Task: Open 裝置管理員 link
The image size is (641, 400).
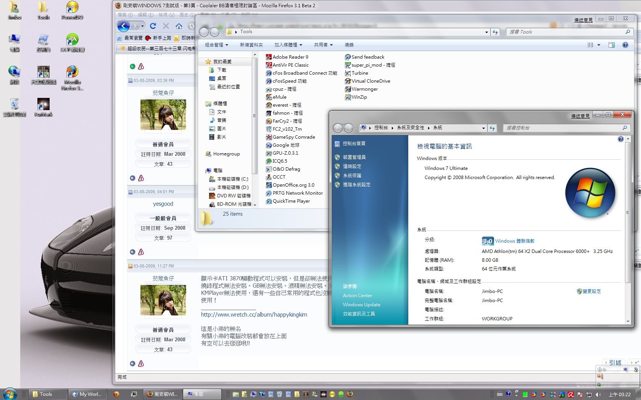Action: click(354, 157)
